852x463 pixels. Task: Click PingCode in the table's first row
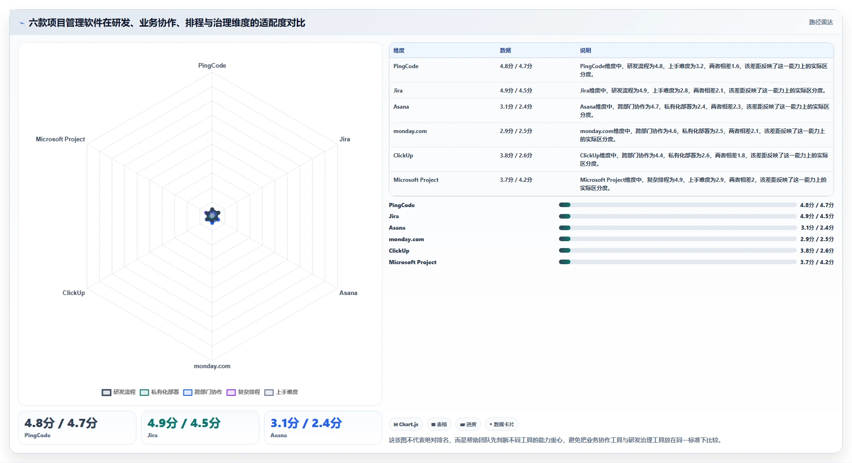click(406, 66)
